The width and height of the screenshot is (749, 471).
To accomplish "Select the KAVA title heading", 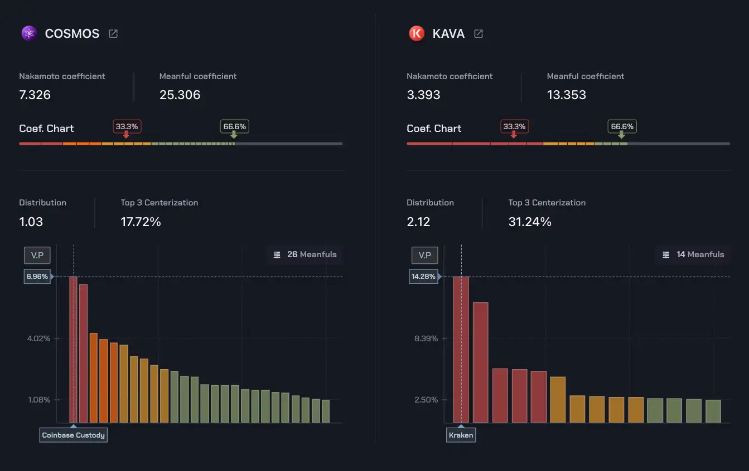I will click(x=448, y=33).
